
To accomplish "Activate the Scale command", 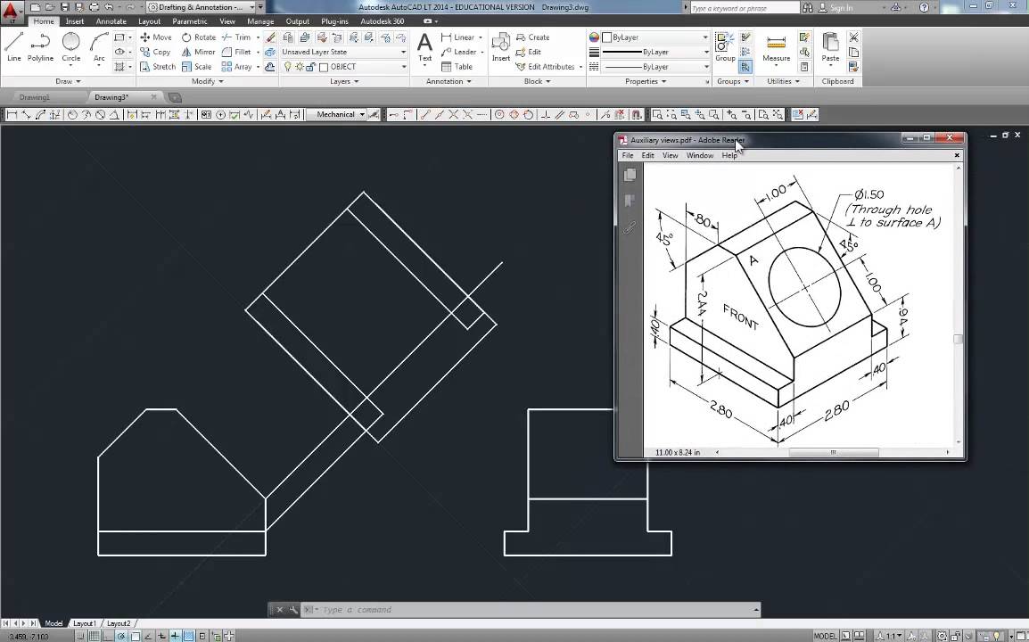I will [196, 66].
